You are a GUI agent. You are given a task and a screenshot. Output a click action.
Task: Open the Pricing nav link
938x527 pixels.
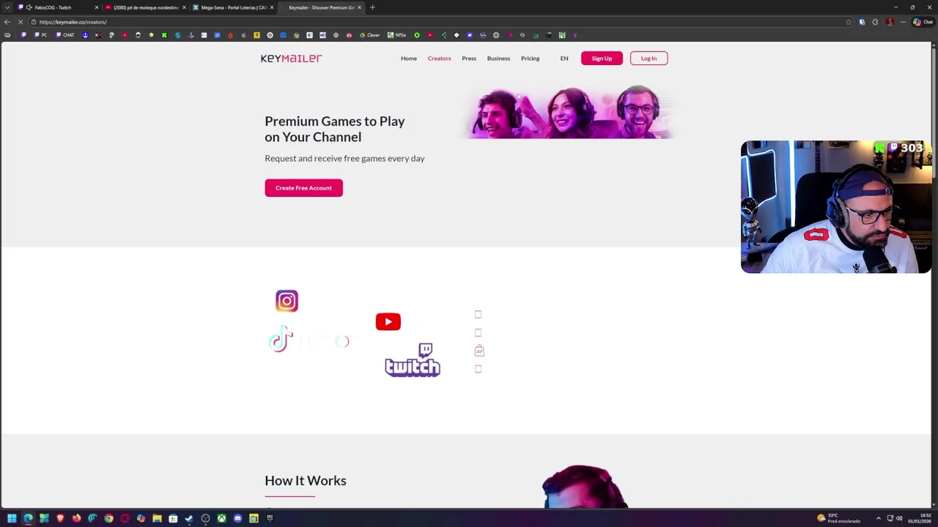(530, 59)
